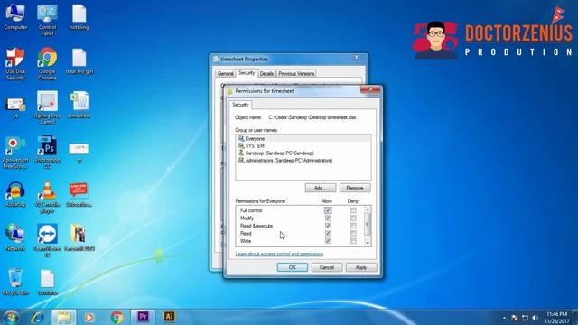Open the Control Panel desktop icon
578x325 pixels.
pos(47,20)
